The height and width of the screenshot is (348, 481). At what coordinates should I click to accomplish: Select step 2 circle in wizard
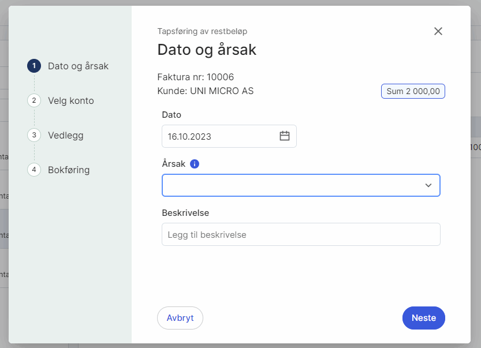pyautogui.click(x=34, y=100)
